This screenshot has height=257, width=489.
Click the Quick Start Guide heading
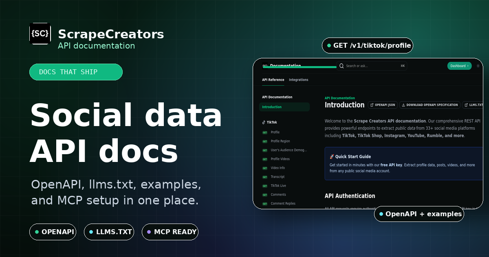pyautogui.click(x=353, y=157)
